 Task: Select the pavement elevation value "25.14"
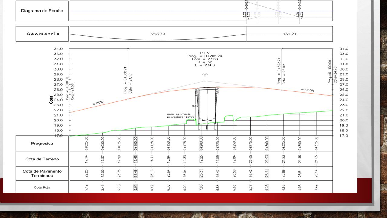point(316,173)
